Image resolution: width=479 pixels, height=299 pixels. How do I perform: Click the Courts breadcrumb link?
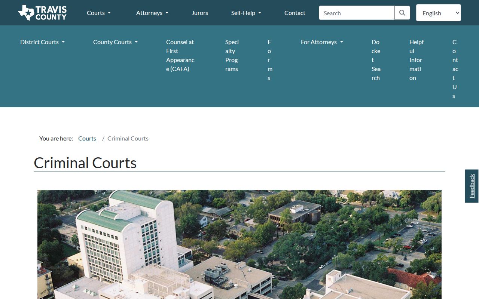click(x=87, y=138)
